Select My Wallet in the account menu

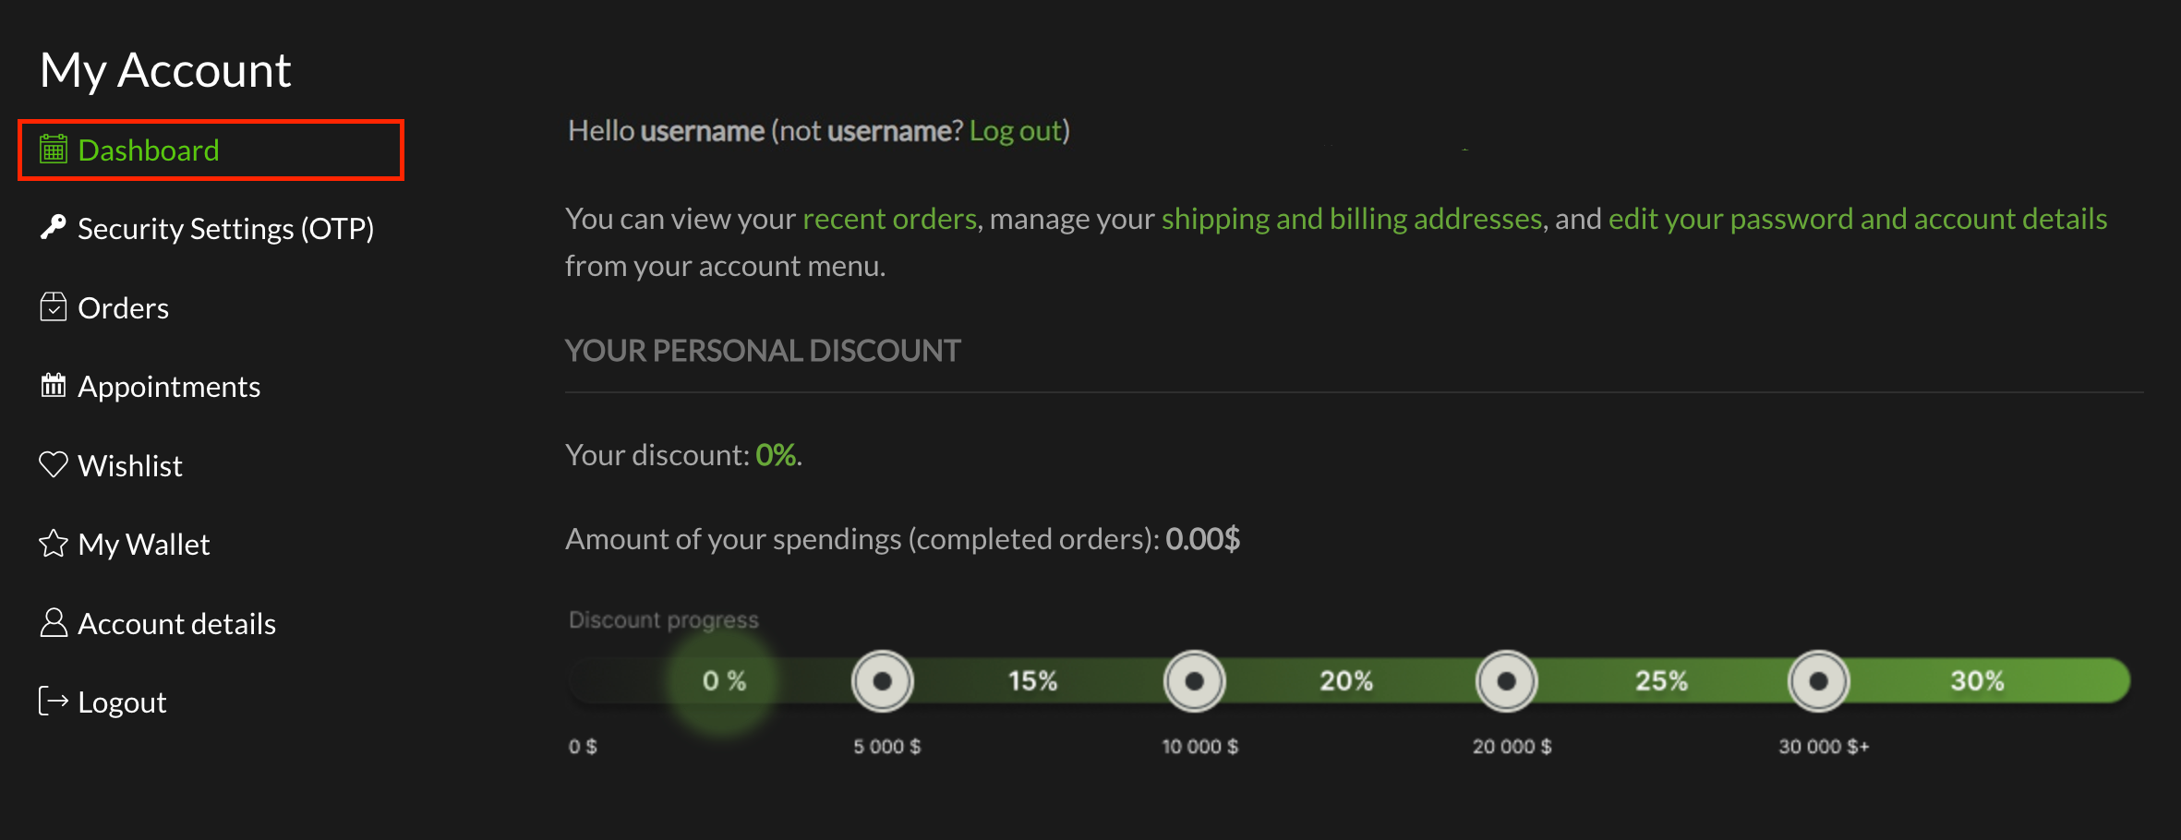[144, 545]
